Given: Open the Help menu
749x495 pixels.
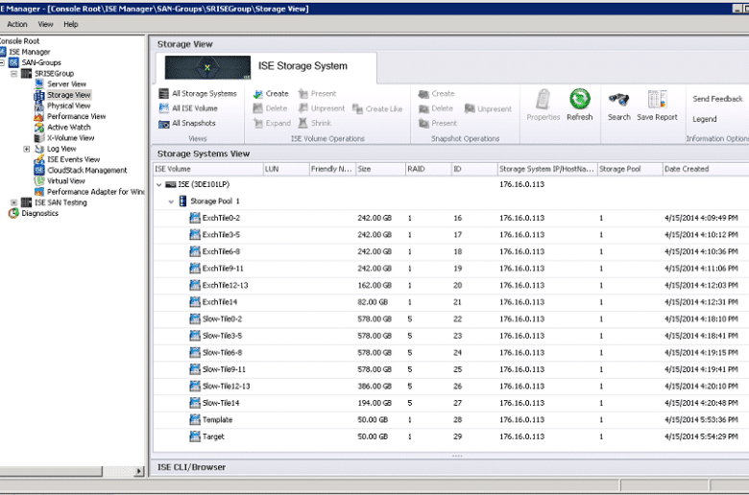Looking at the screenshot, I should 71,24.
